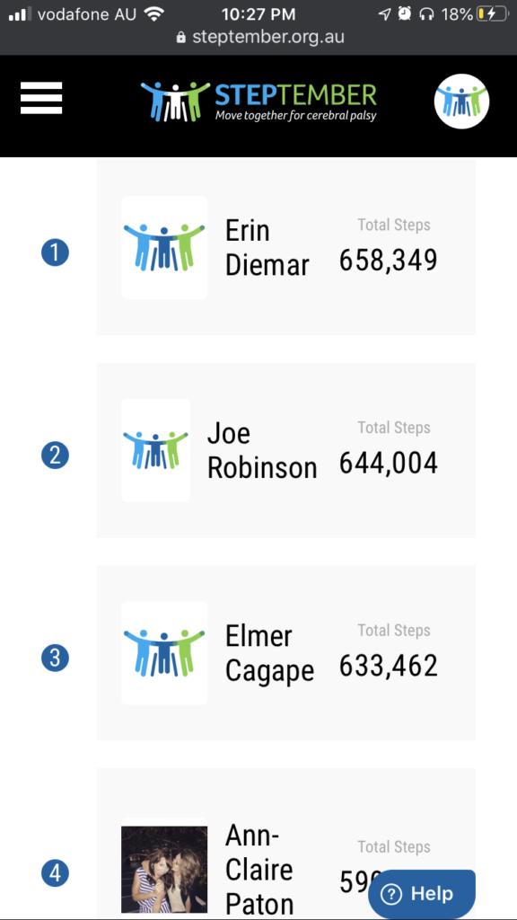Click rank 3 badge

tap(55, 659)
